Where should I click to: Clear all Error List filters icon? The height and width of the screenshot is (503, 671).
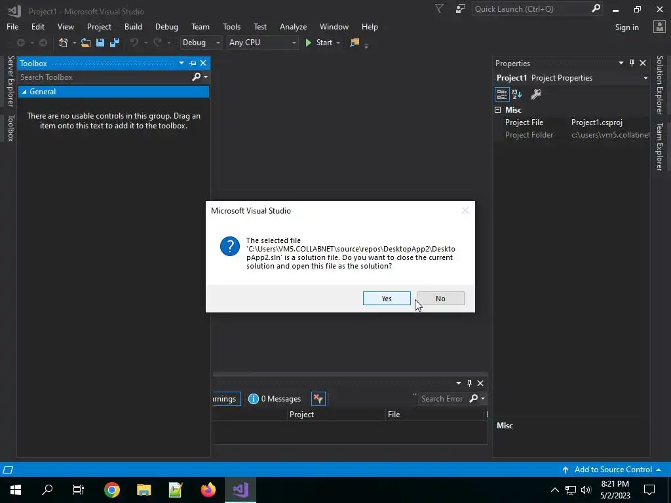coord(318,399)
